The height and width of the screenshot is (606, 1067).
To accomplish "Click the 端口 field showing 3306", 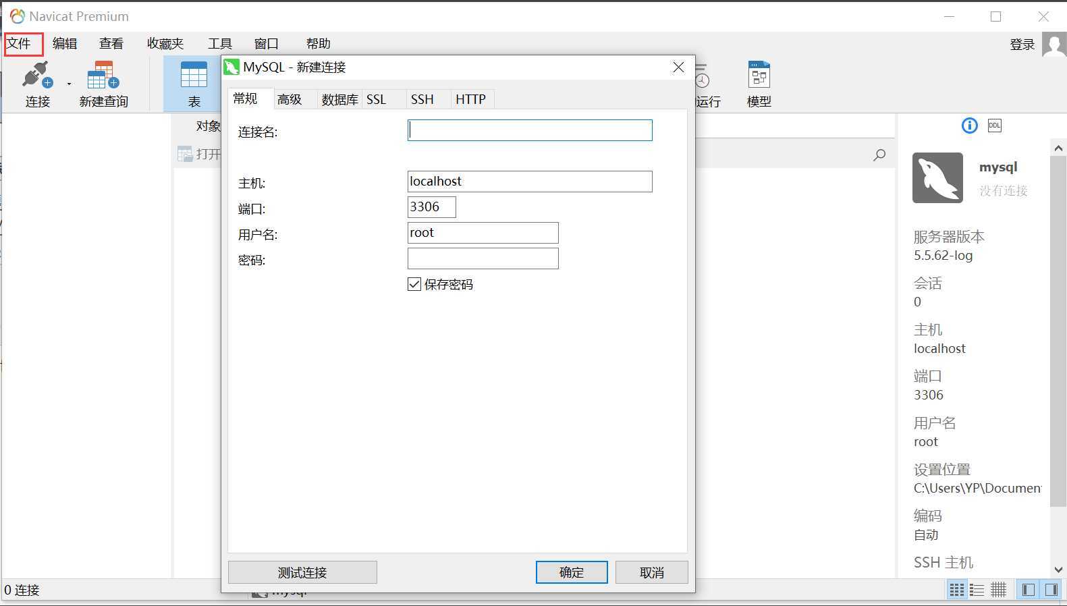I will [432, 207].
